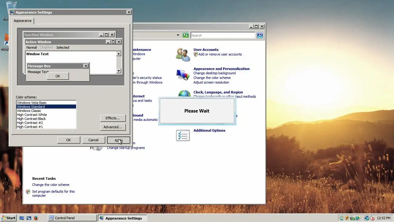The image size is (394, 222).
Task: Select the Windows Standard color scheme
Action: (46, 107)
